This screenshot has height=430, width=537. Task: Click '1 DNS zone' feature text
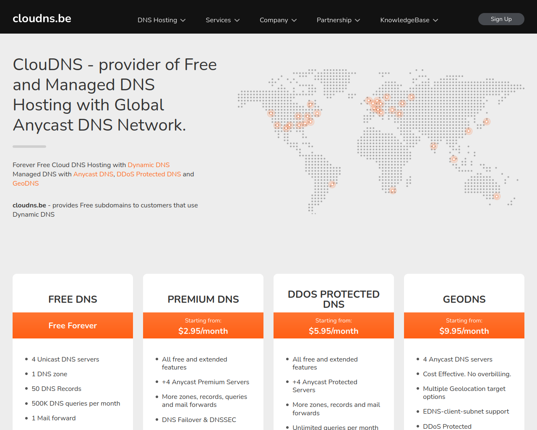tap(50, 374)
